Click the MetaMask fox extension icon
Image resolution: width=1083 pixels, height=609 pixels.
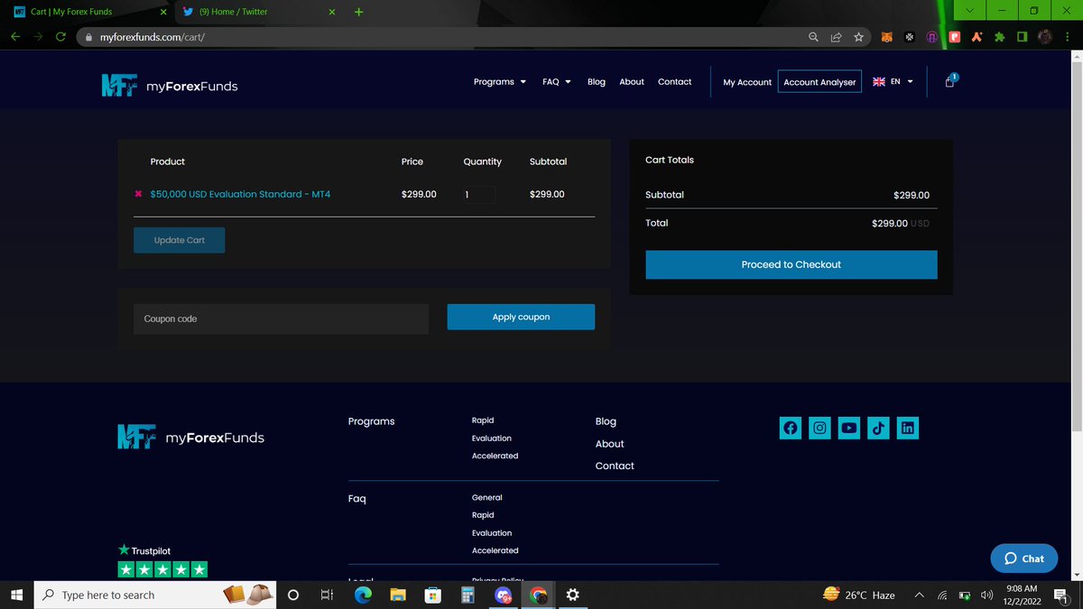888,37
